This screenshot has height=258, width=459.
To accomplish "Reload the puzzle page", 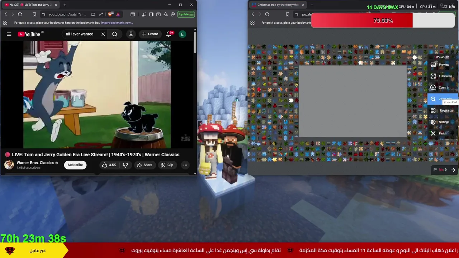I will pyautogui.click(x=267, y=14).
